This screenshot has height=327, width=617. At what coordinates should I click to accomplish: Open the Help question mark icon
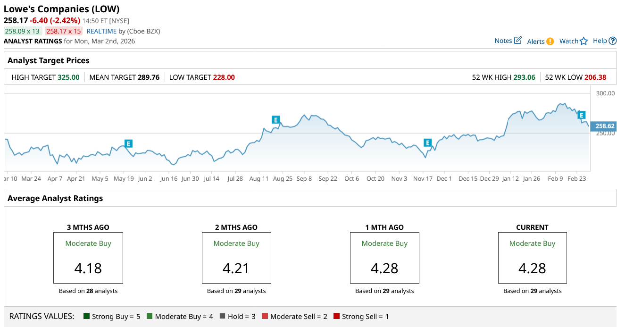[612, 41]
